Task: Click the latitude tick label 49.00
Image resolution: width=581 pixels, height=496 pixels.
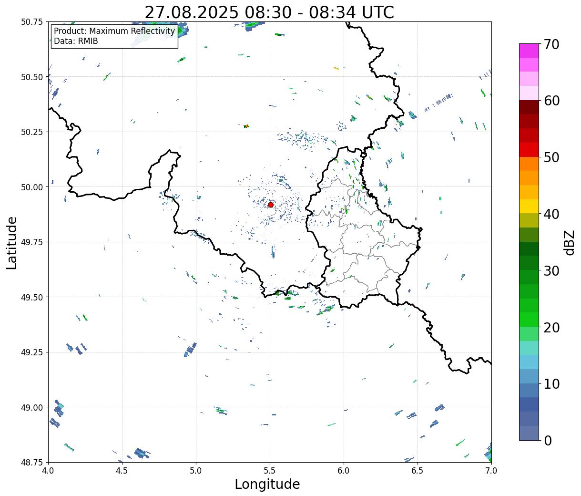Action: pos(32,407)
